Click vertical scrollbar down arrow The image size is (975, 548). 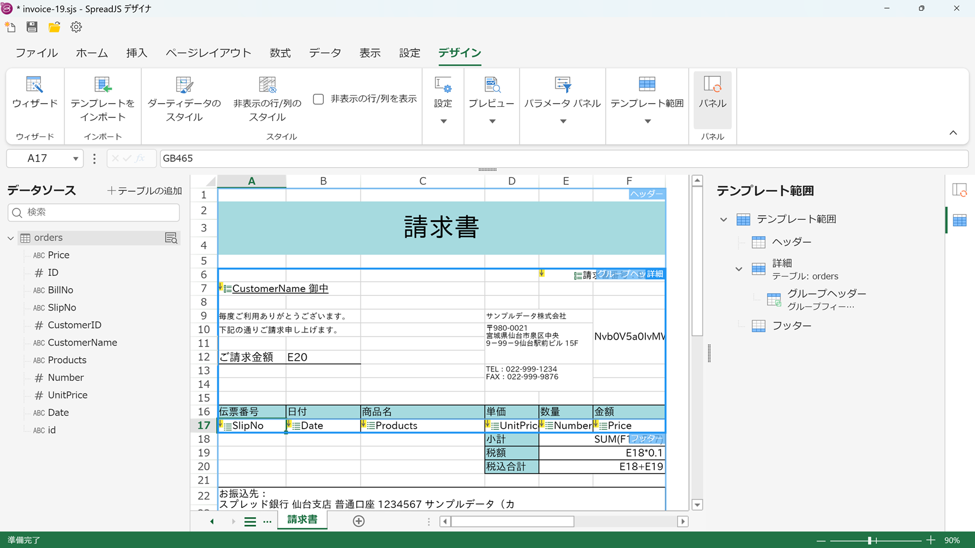click(x=697, y=505)
